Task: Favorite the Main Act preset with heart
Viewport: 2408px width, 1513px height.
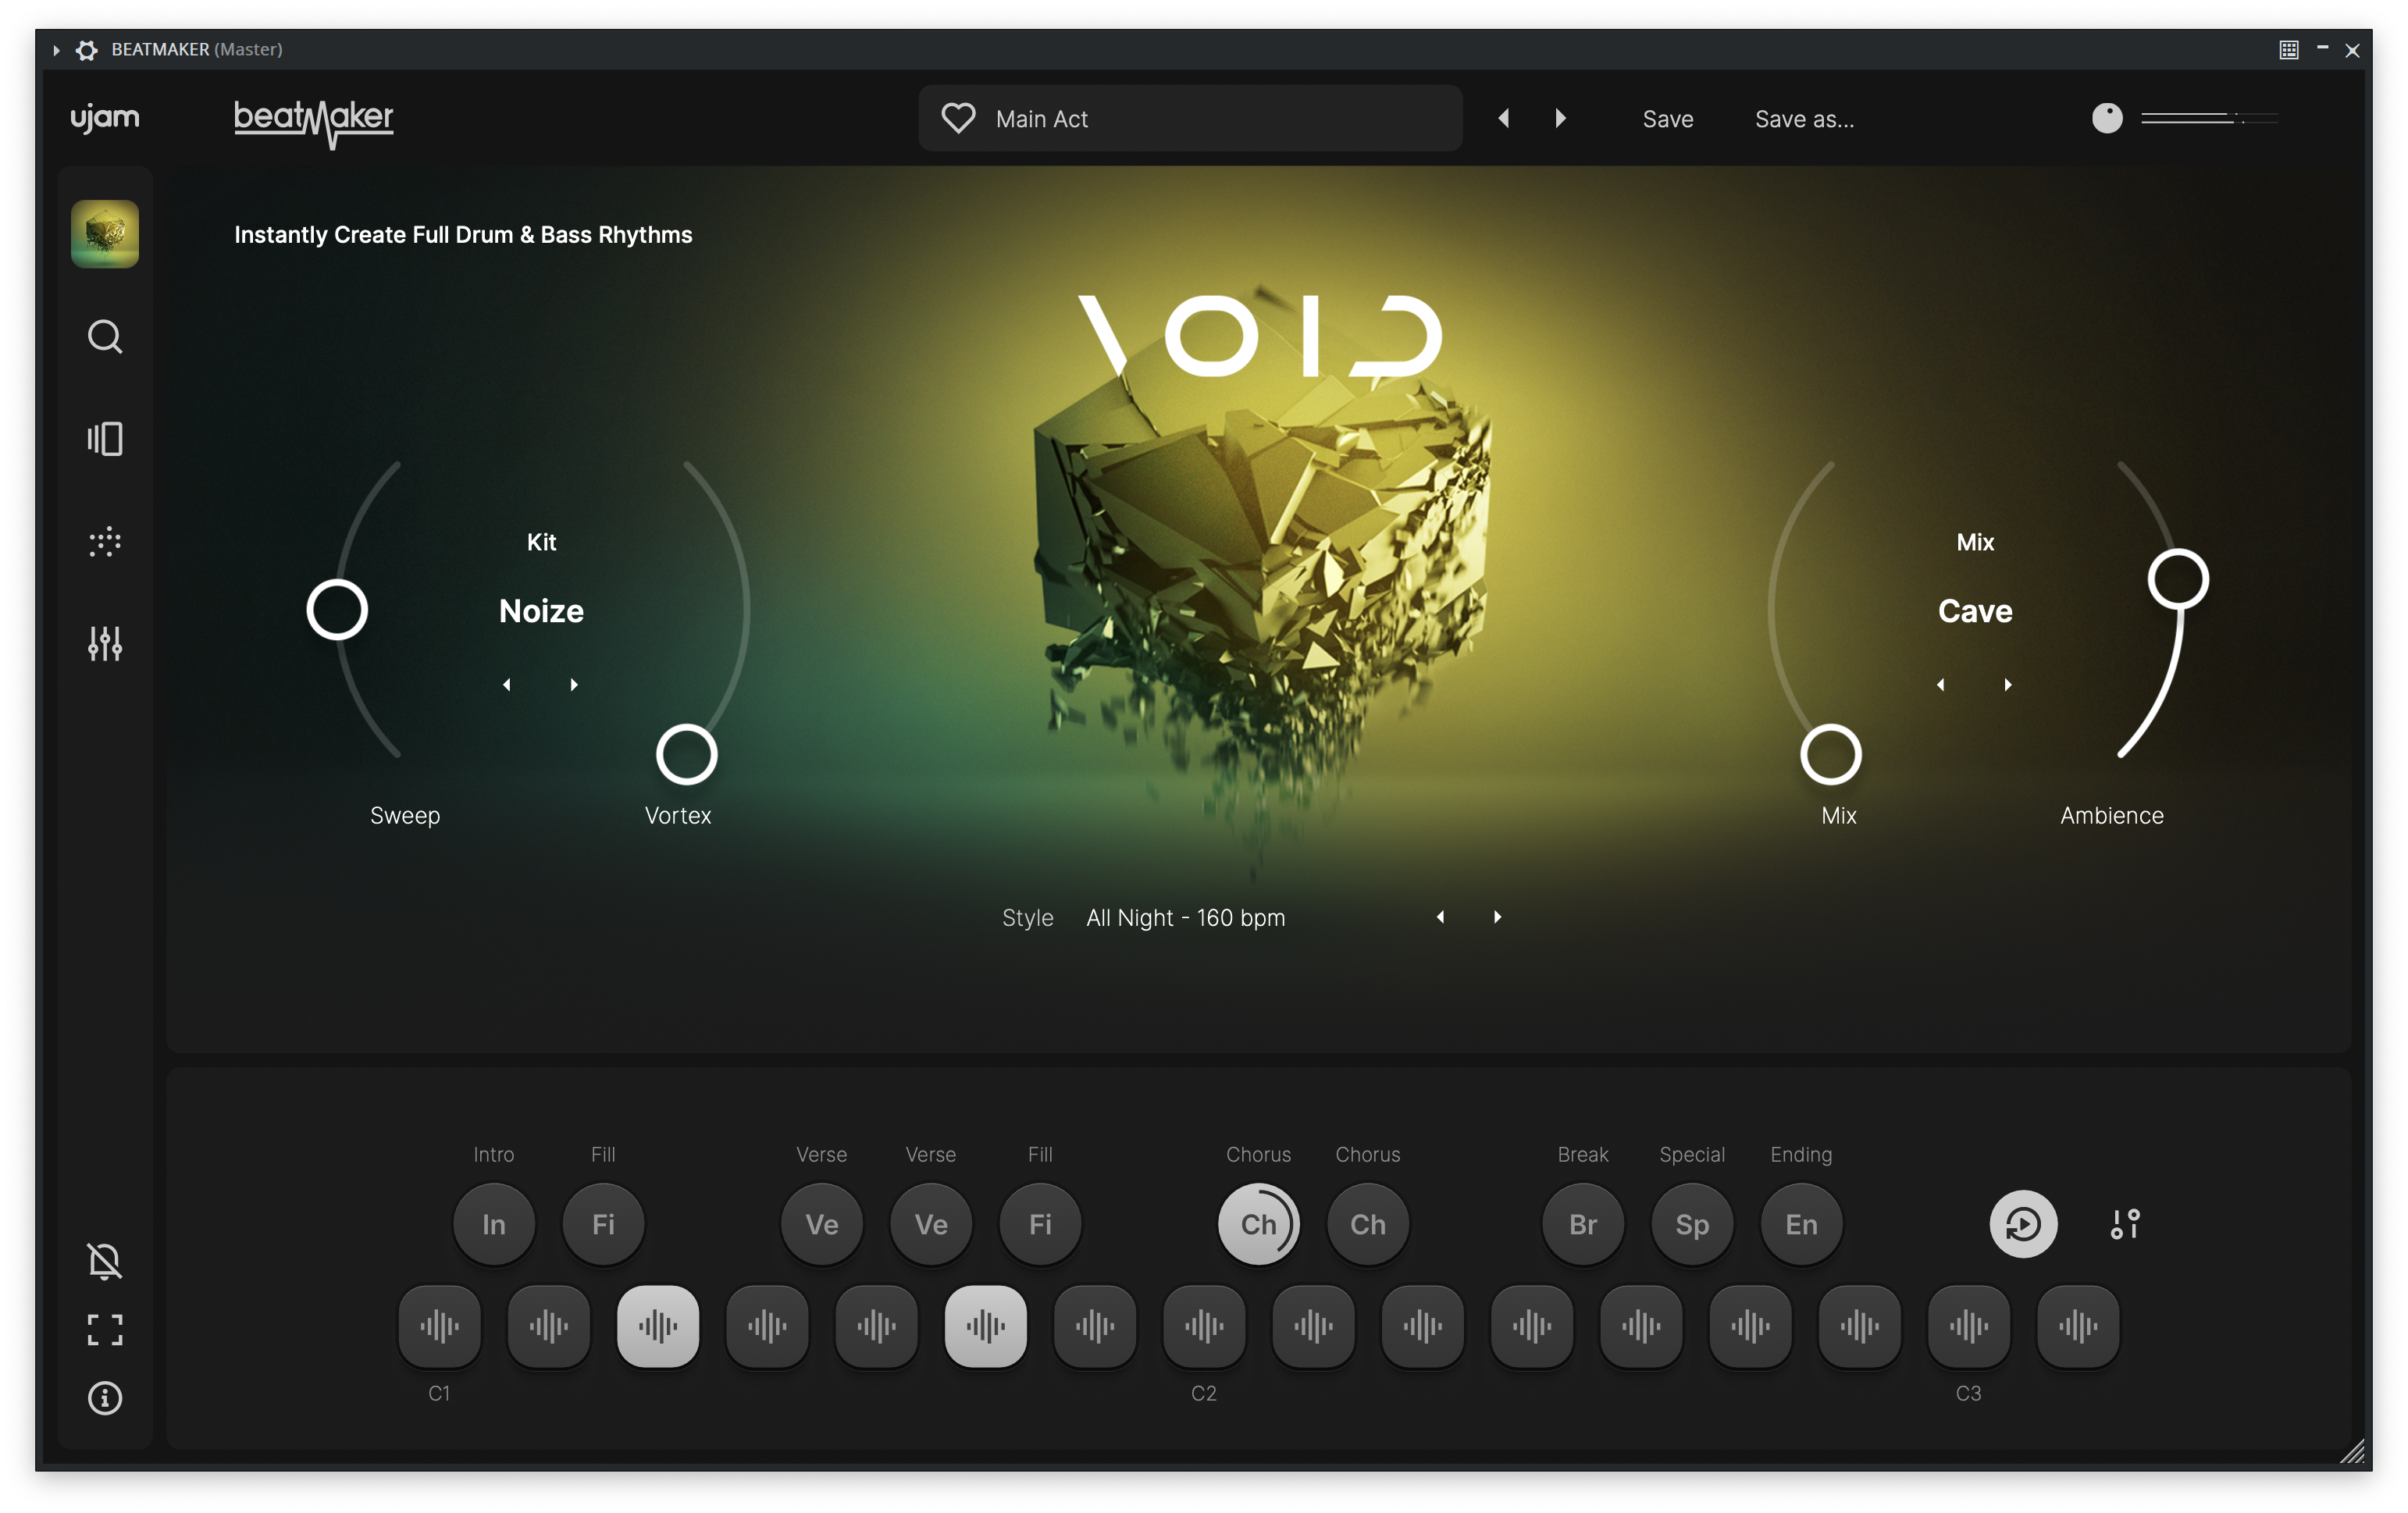Action: [958, 119]
